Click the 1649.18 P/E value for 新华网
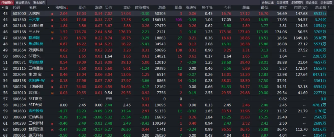Viewport: 334px width, 137px height. (300, 38)
